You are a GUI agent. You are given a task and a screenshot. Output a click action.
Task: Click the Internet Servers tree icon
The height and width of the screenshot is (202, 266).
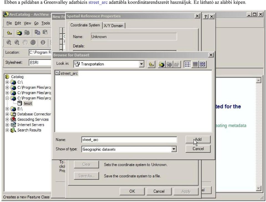point(13,125)
